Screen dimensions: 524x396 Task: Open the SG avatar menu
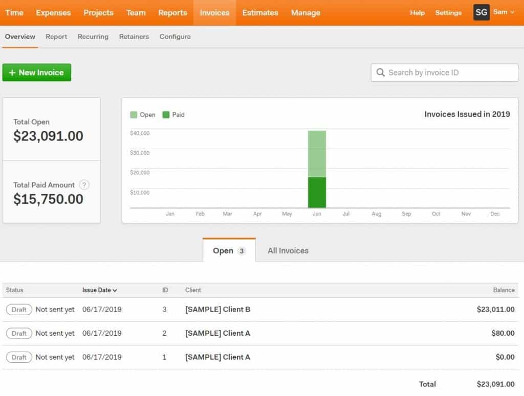pyautogui.click(x=481, y=12)
